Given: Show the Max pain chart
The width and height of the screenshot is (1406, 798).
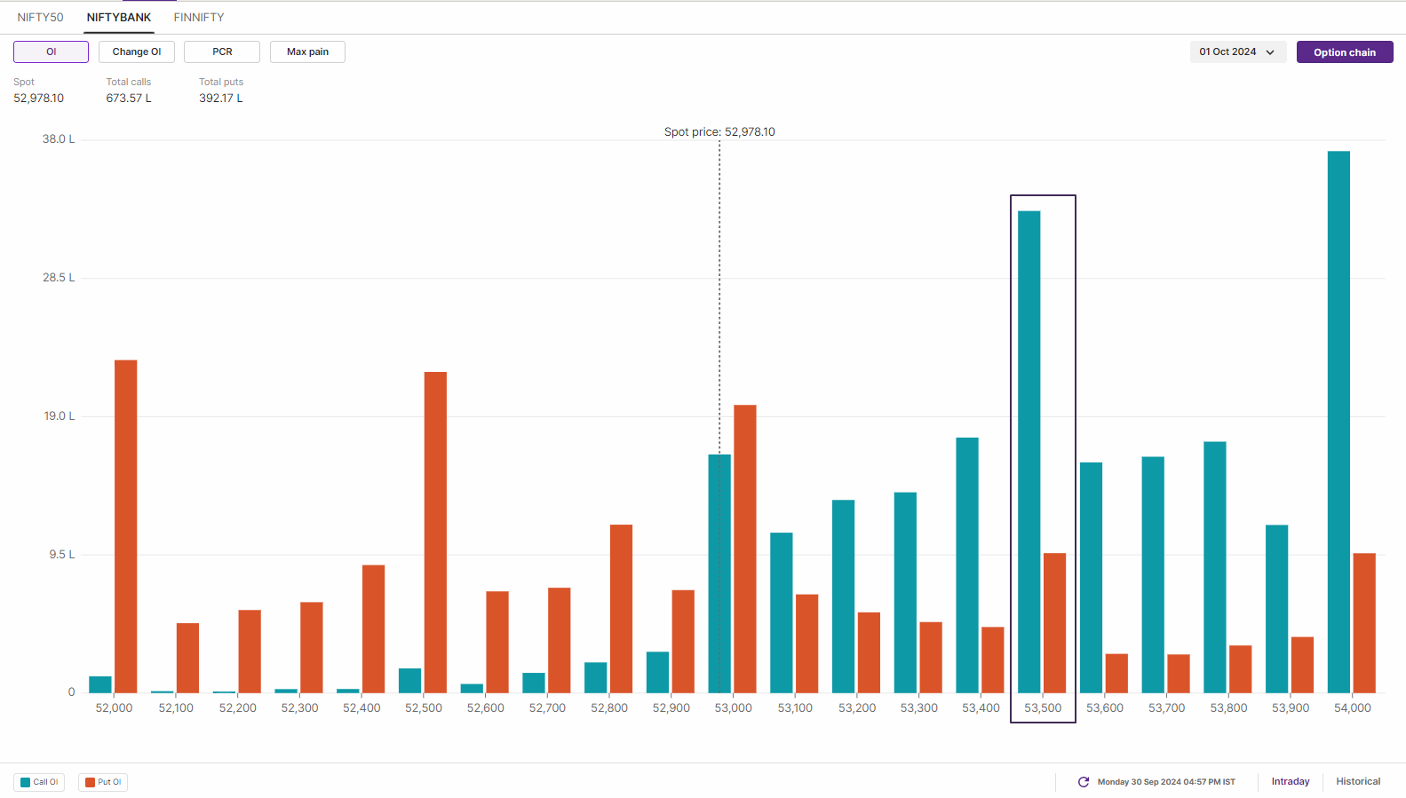Looking at the screenshot, I should pos(307,51).
